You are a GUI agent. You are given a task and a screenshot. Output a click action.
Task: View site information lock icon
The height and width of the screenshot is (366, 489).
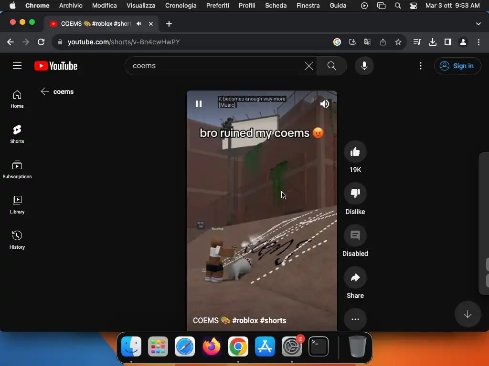point(60,42)
